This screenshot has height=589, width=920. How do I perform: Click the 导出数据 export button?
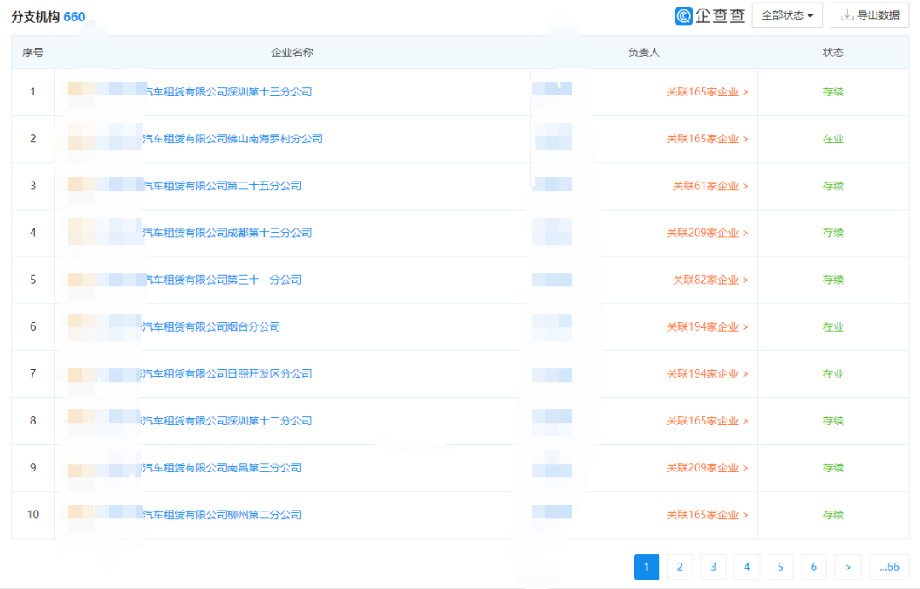click(869, 15)
